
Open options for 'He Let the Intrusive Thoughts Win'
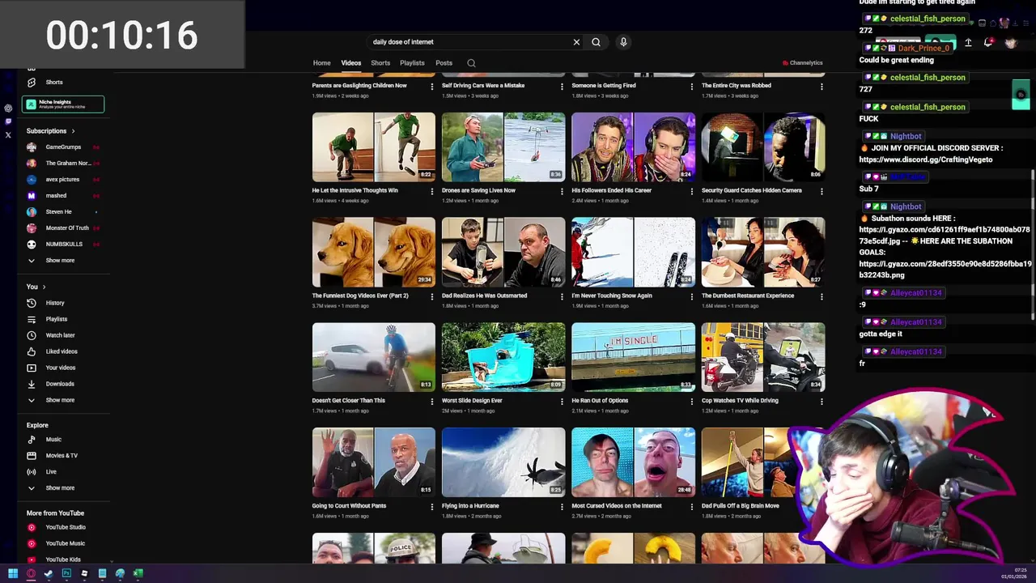coord(431,191)
